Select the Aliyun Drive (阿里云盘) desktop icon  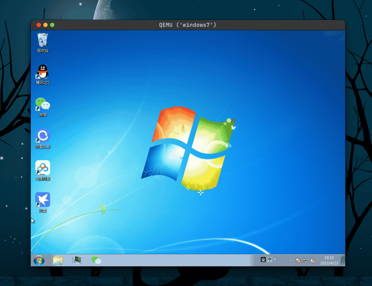click(x=43, y=139)
